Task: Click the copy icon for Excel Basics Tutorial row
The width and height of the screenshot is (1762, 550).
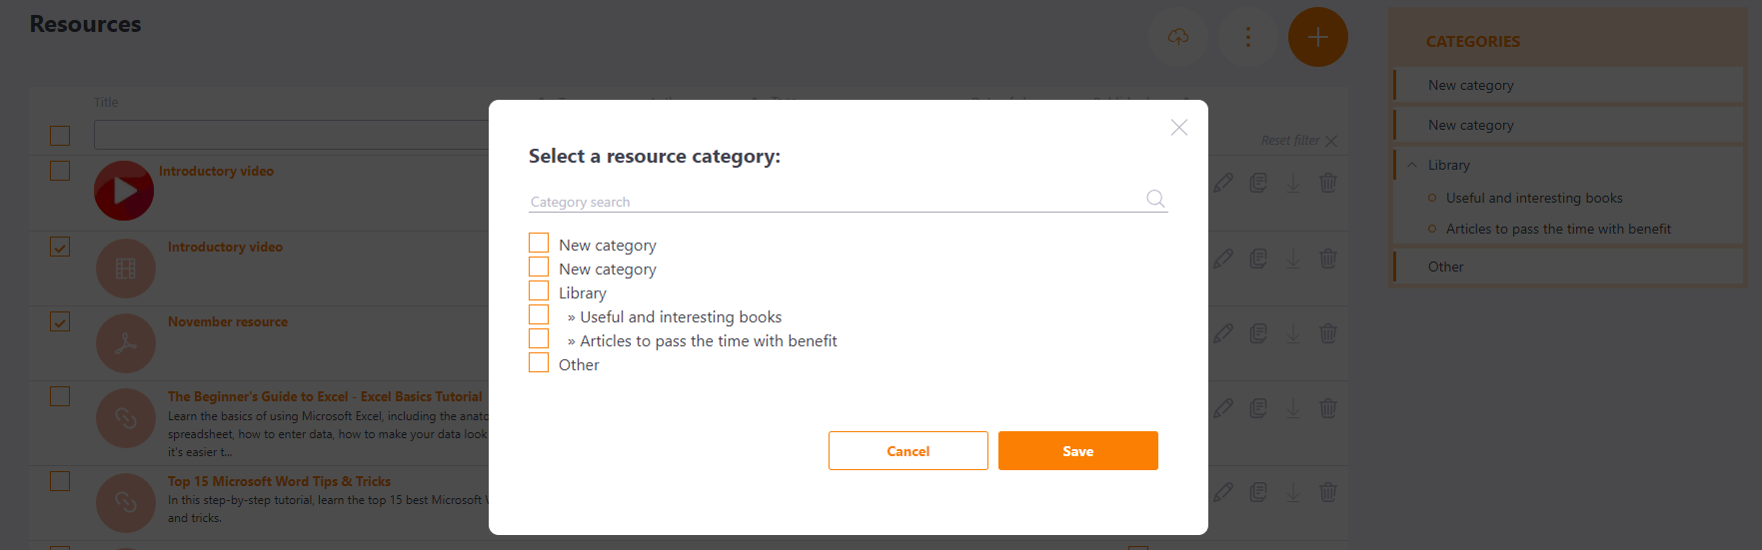Action: [1258, 408]
